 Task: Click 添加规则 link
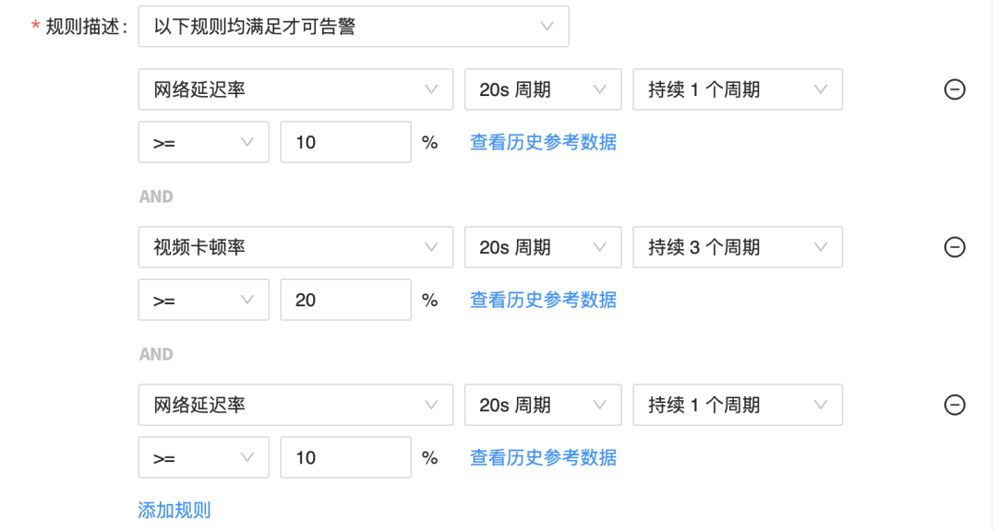[x=174, y=510]
